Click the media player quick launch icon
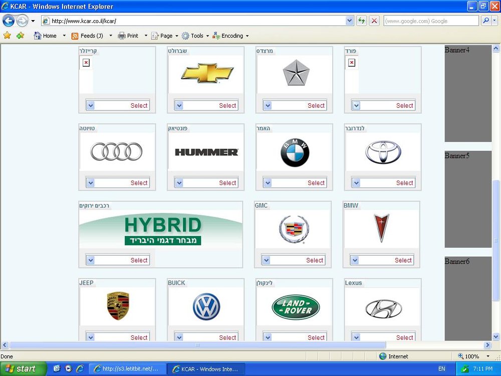This screenshot has height=376, width=501. [x=68, y=368]
